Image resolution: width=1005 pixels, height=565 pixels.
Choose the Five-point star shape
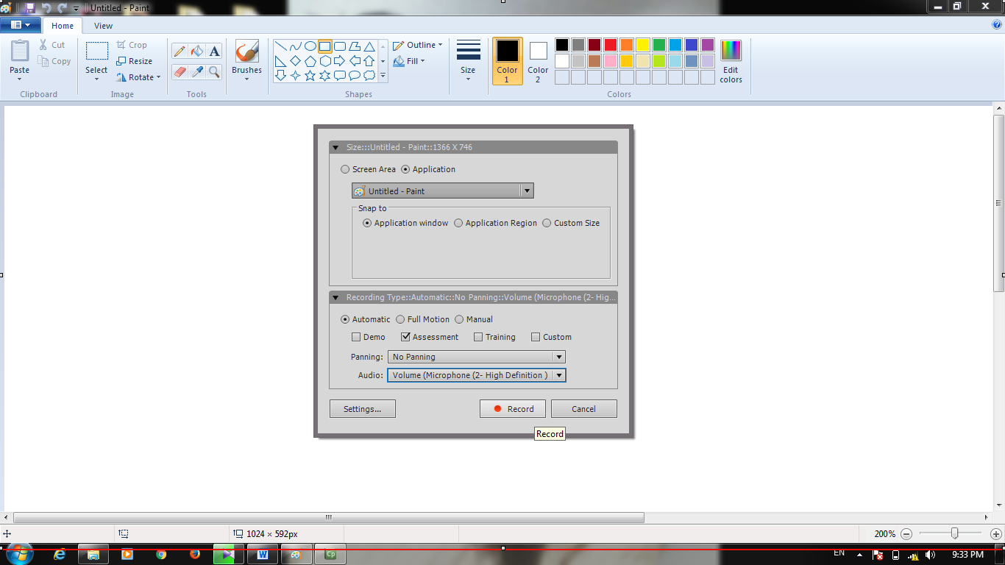click(x=310, y=75)
